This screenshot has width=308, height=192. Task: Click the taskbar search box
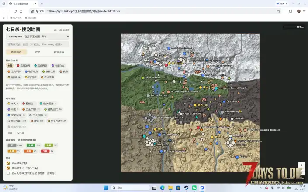[131, 188]
